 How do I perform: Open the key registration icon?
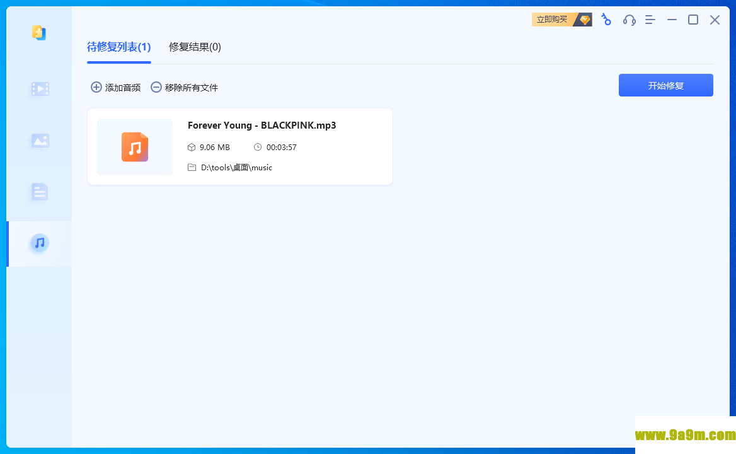[x=606, y=20]
